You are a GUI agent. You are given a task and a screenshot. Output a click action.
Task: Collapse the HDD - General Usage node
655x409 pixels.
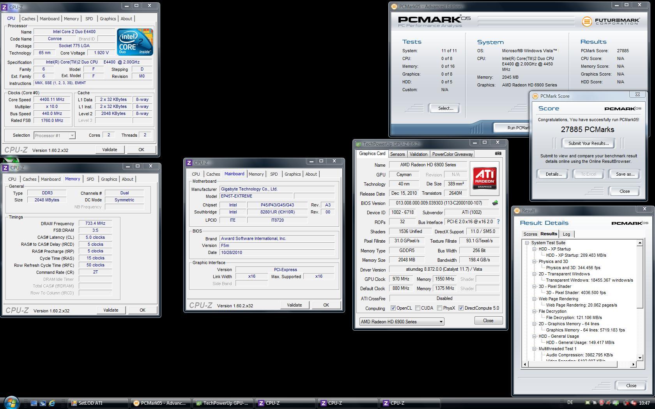point(535,336)
